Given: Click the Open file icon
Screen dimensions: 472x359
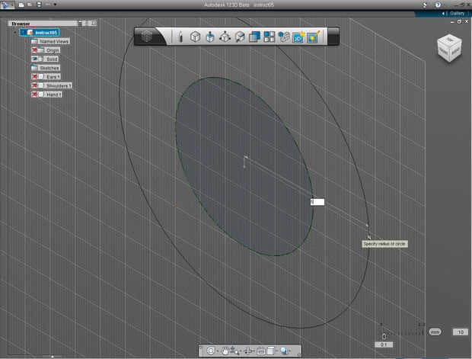Looking at the screenshot, I should 30,5.
